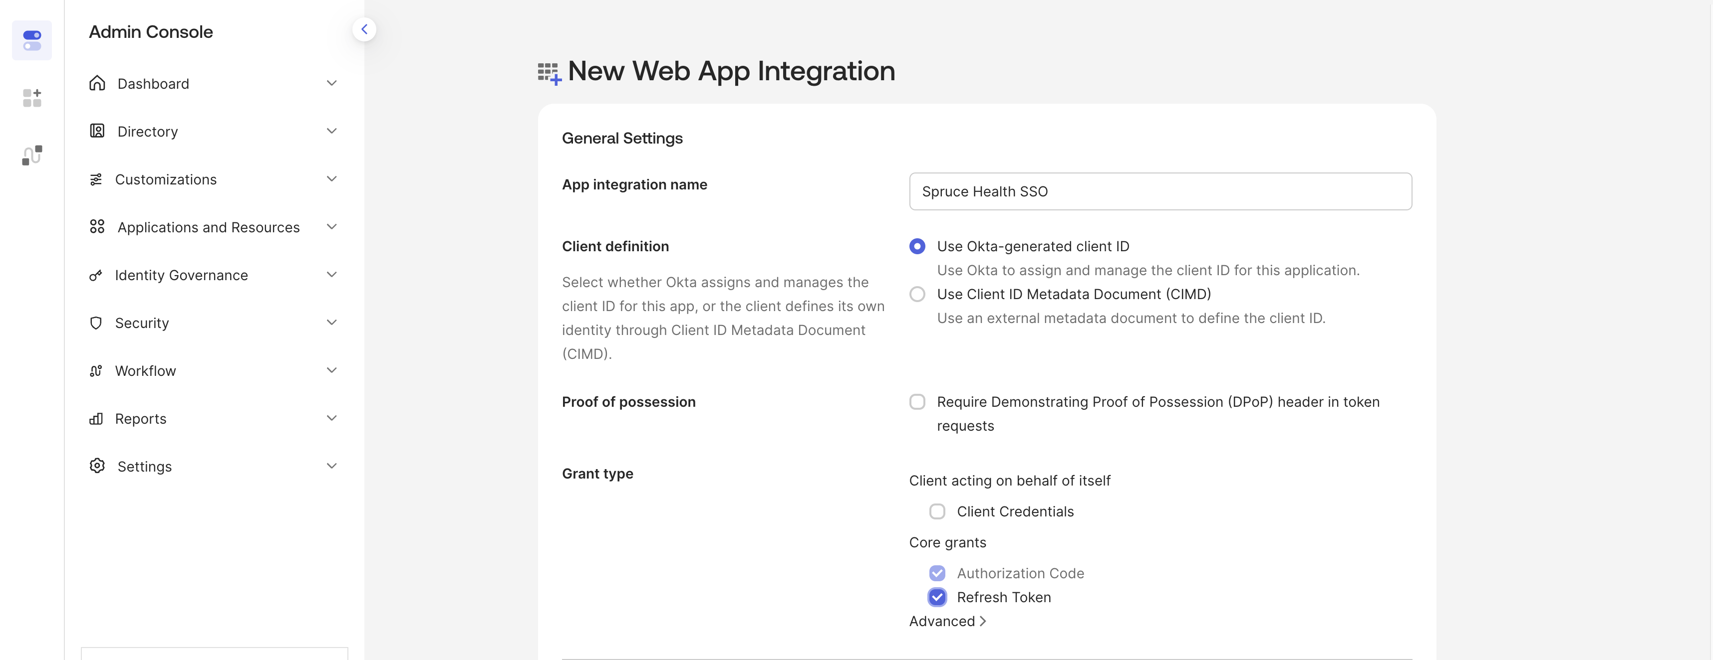Open the Directory menu item
Image resolution: width=1713 pixels, height=660 pixels.
click(214, 132)
